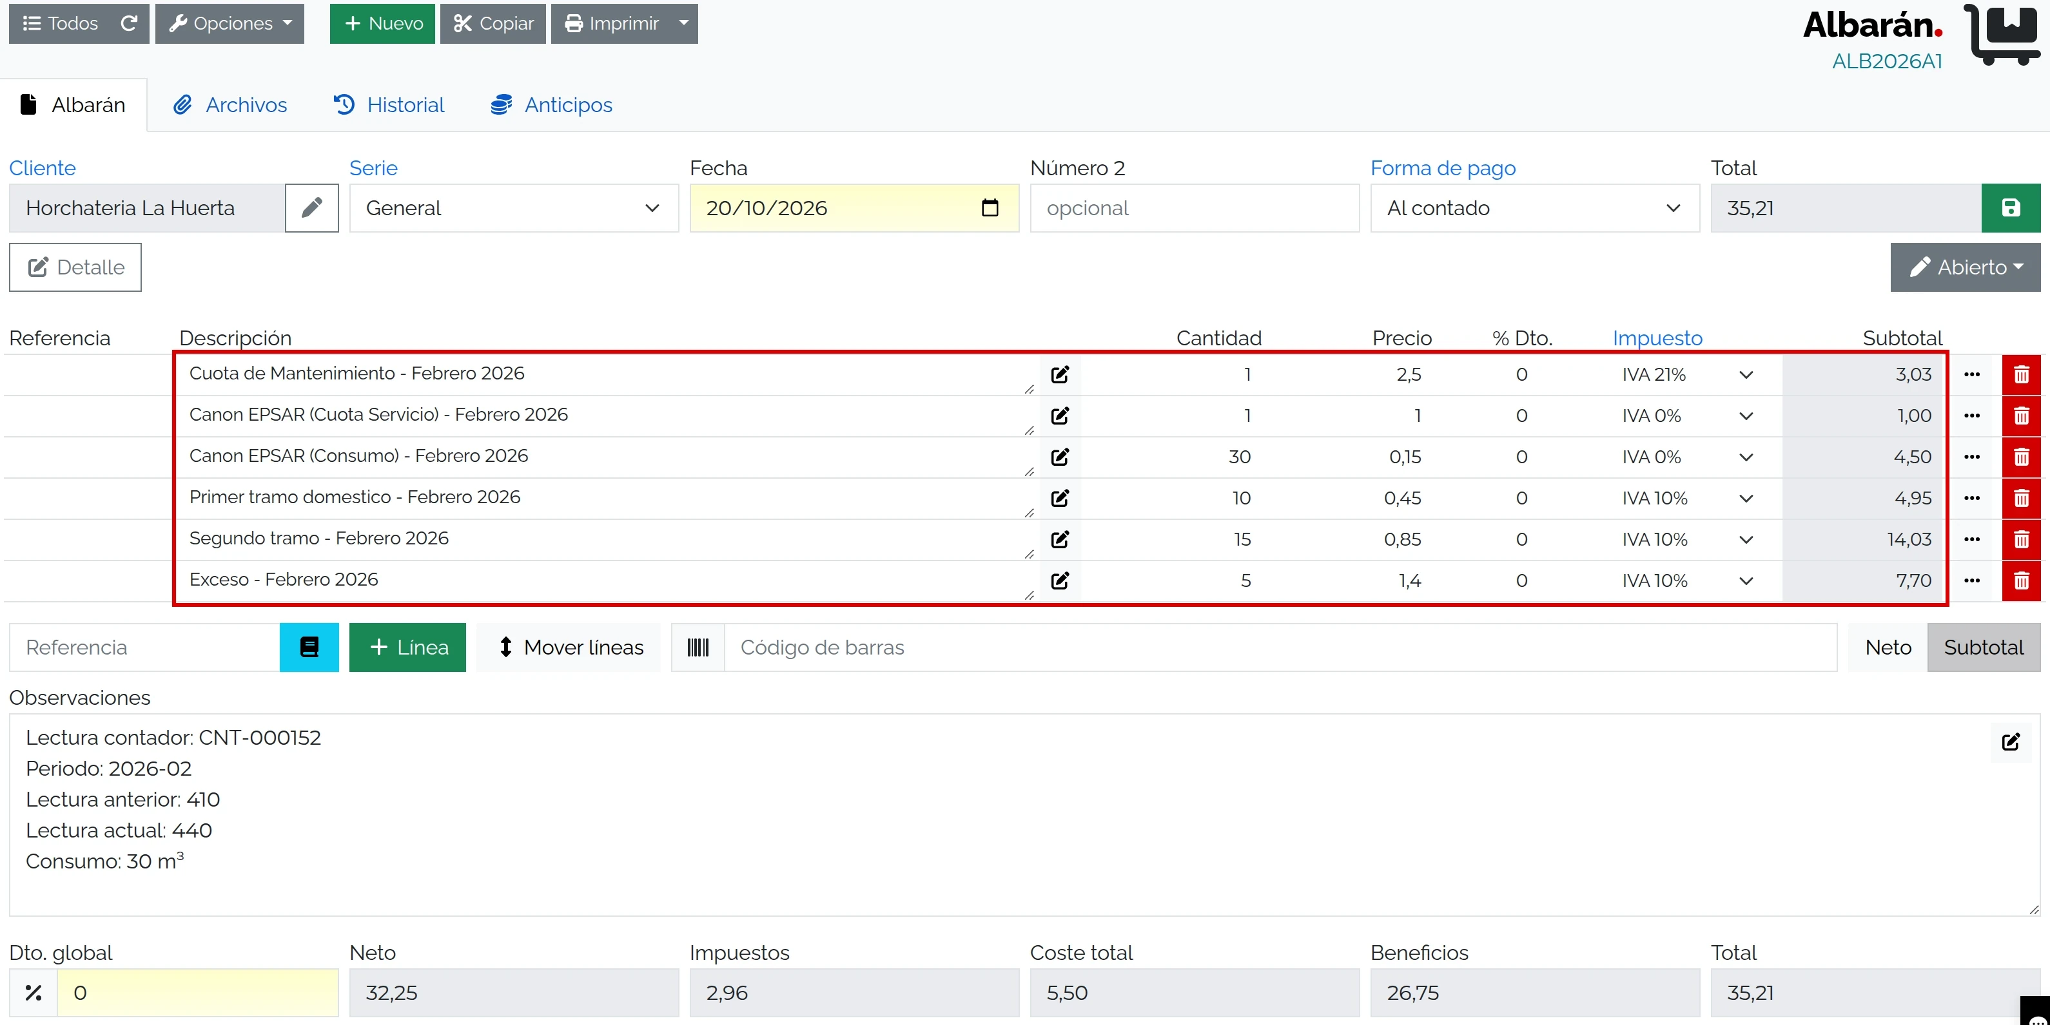Image resolution: width=2050 pixels, height=1025 pixels.
Task: Focus the Código de barras input
Action: coord(1280,647)
